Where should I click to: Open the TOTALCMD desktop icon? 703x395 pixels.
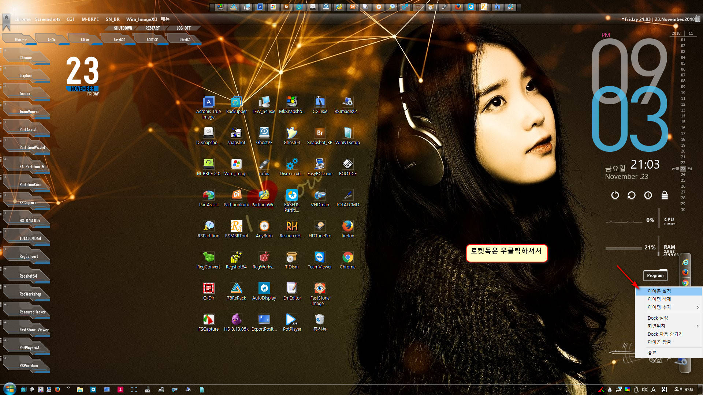[x=347, y=198]
